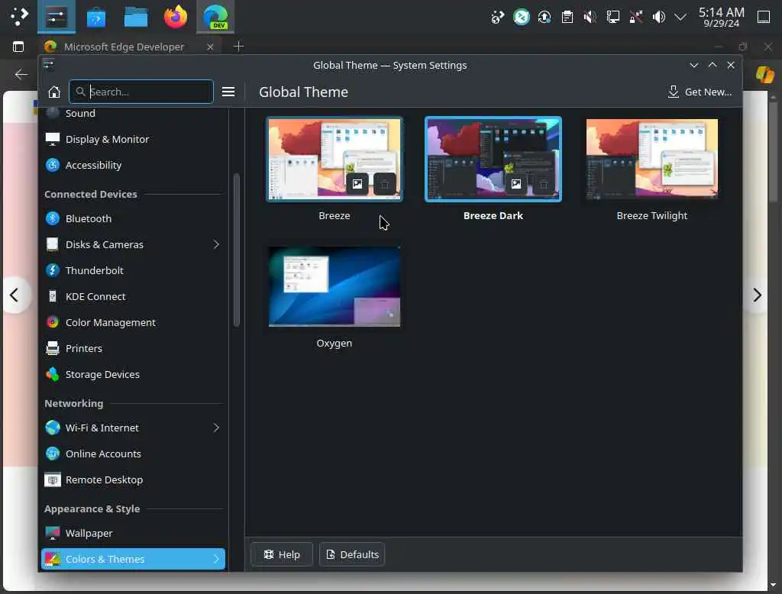The image size is (782, 594).
Task: Open Wallpaper settings
Action: (x=133, y=533)
